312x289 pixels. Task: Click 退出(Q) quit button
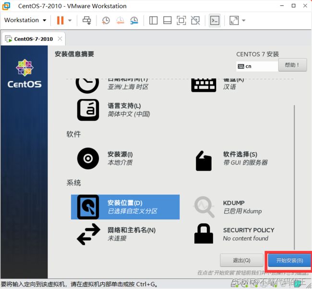pyautogui.click(x=241, y=260)
